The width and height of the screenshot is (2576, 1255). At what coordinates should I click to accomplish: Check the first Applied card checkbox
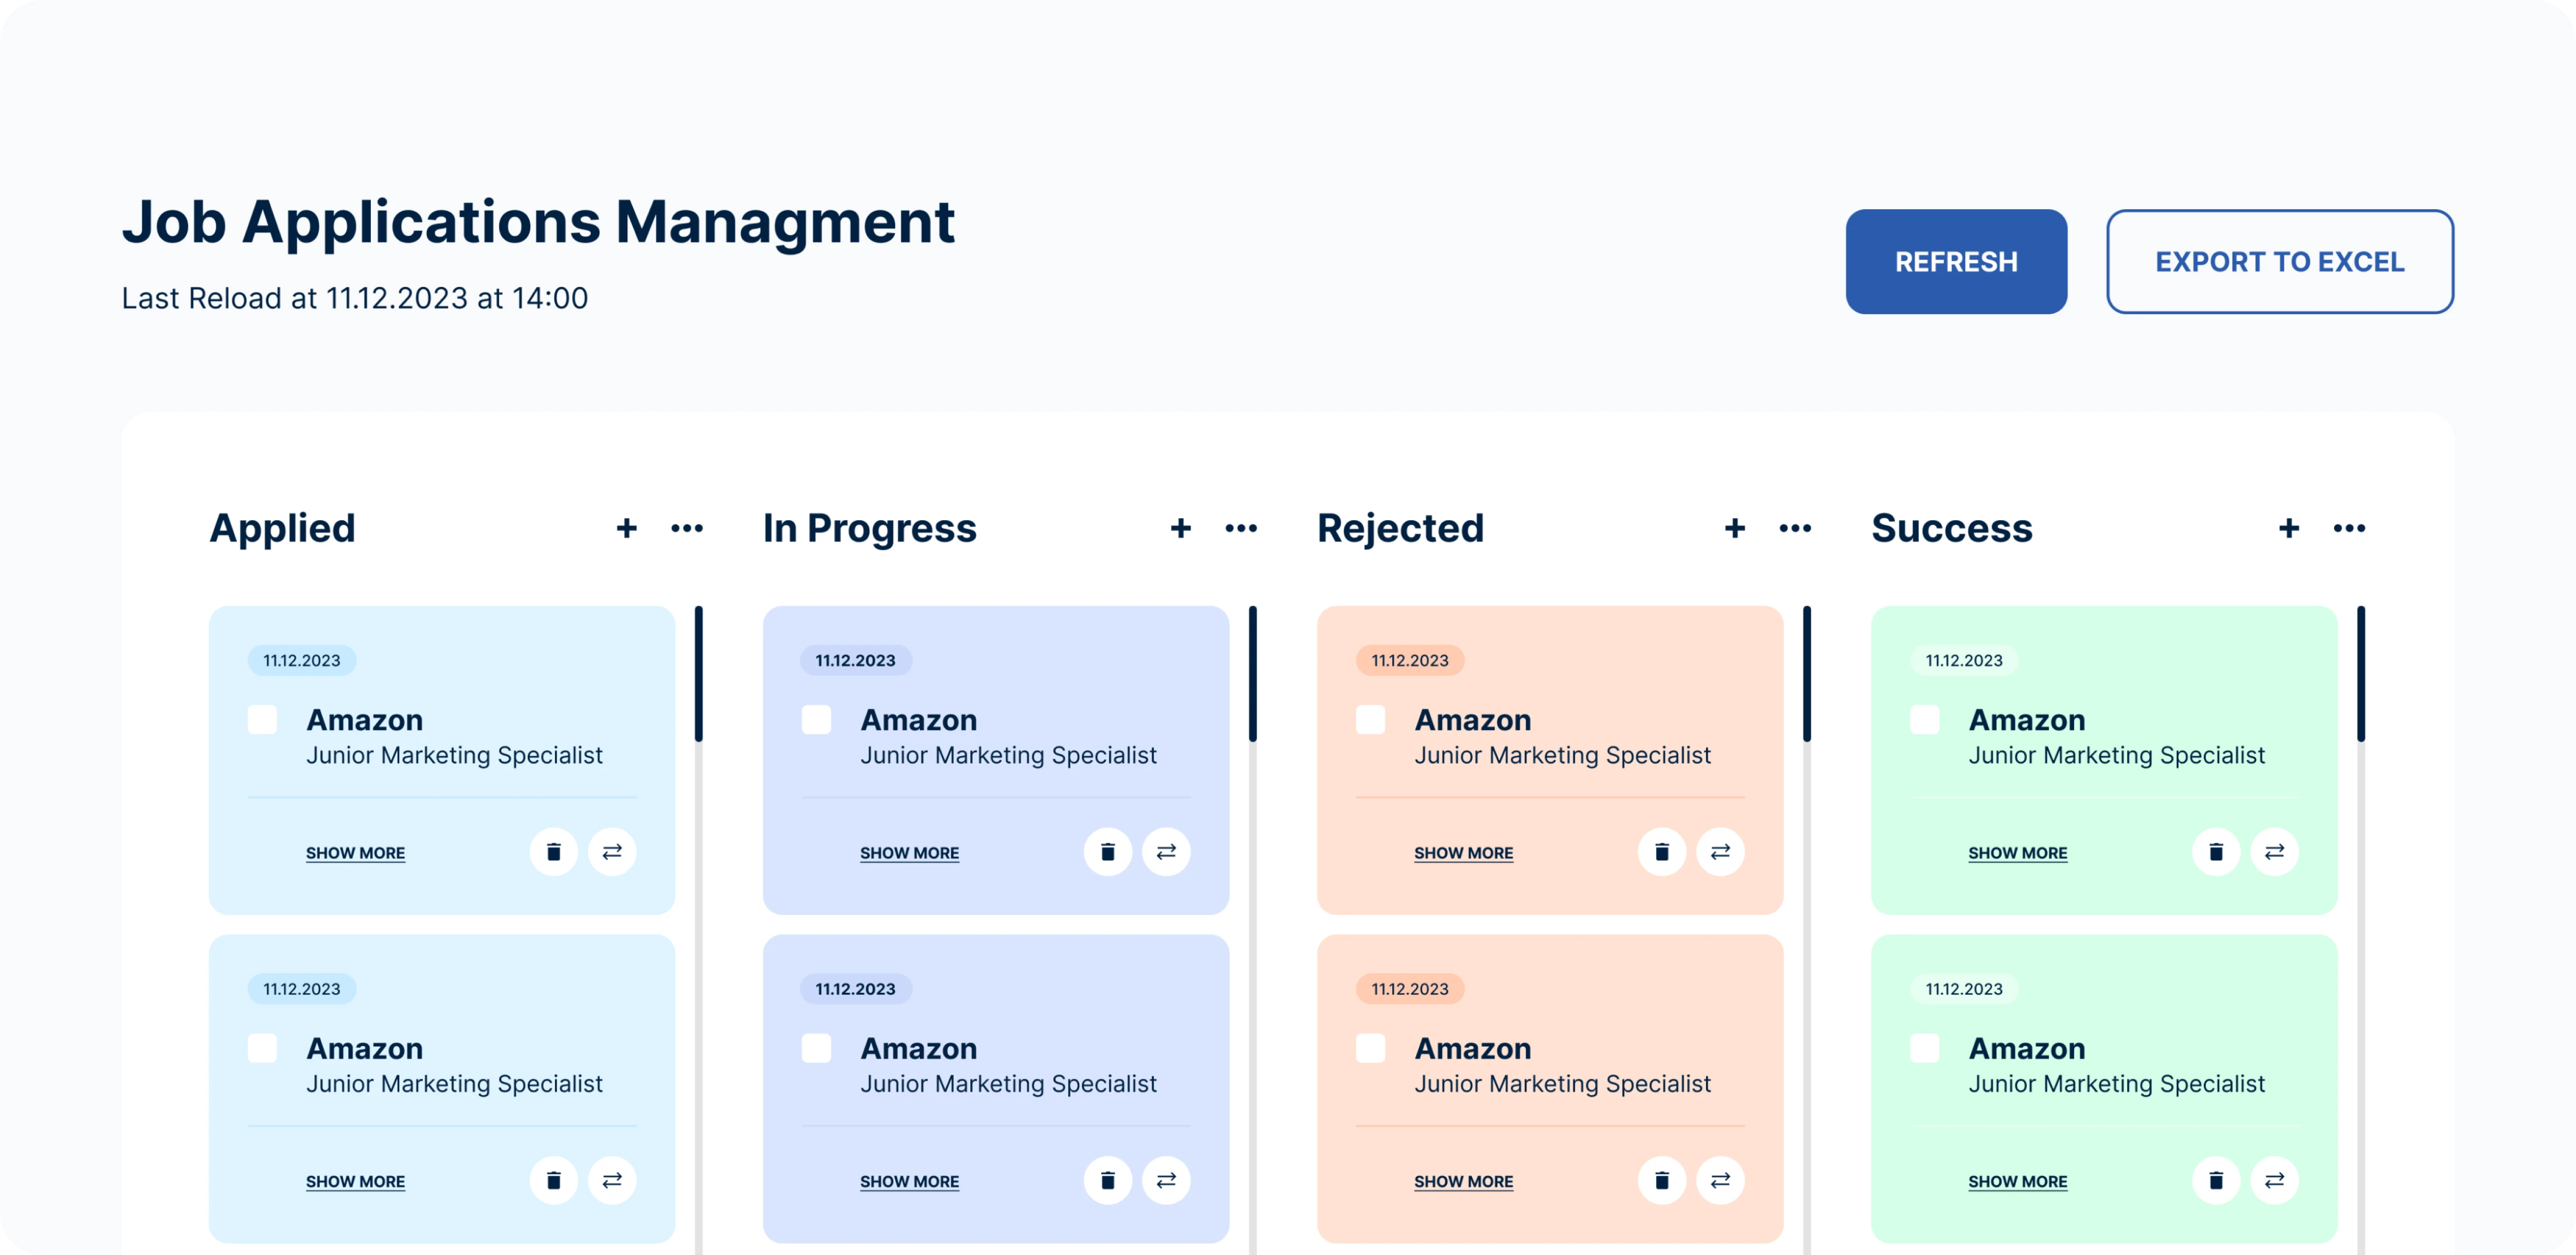tap(262, 719)
